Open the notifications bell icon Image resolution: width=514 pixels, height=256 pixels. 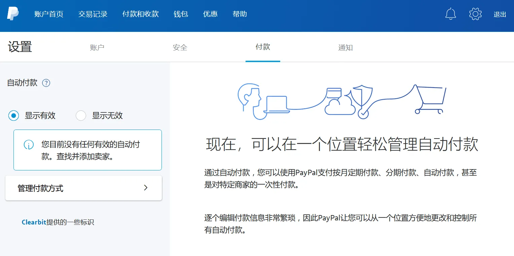click(450, 14)
